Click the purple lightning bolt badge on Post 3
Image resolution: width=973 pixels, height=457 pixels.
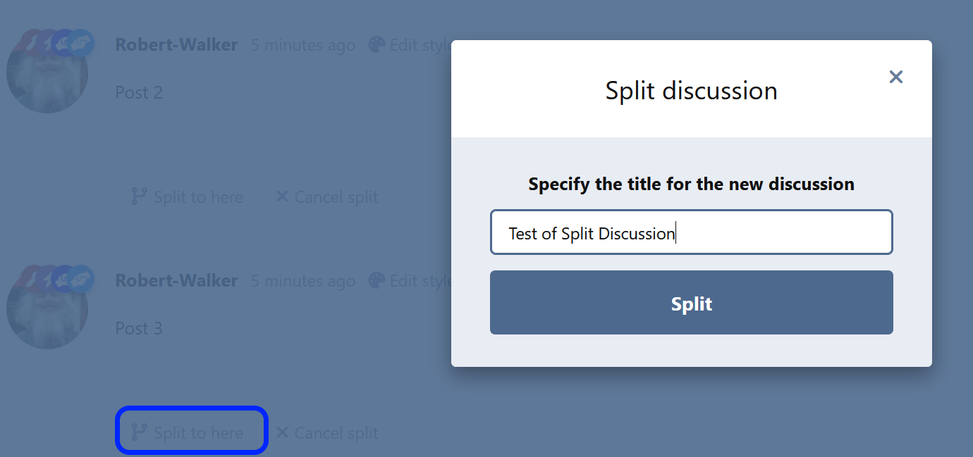coord(47,278)
